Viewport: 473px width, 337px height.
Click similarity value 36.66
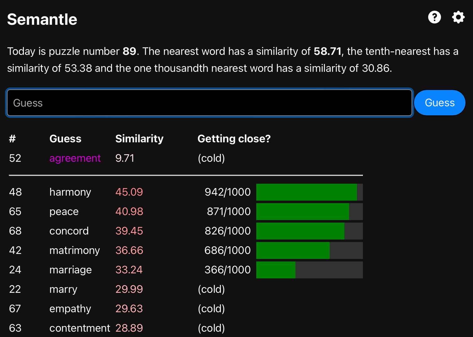[x=129, y=250]
